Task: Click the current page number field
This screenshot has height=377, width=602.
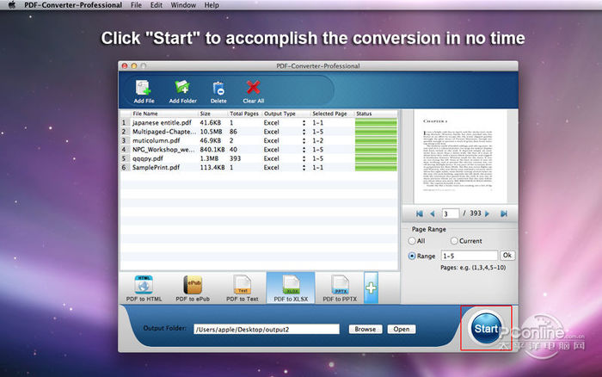Action: (x=450, y=213)
